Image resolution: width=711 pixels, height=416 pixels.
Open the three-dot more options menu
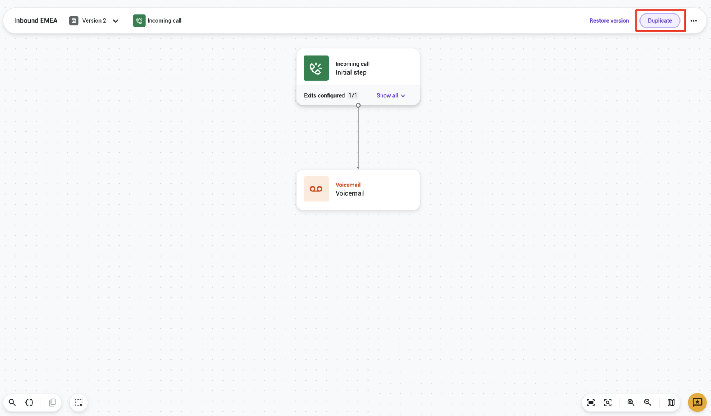point(694,21)
